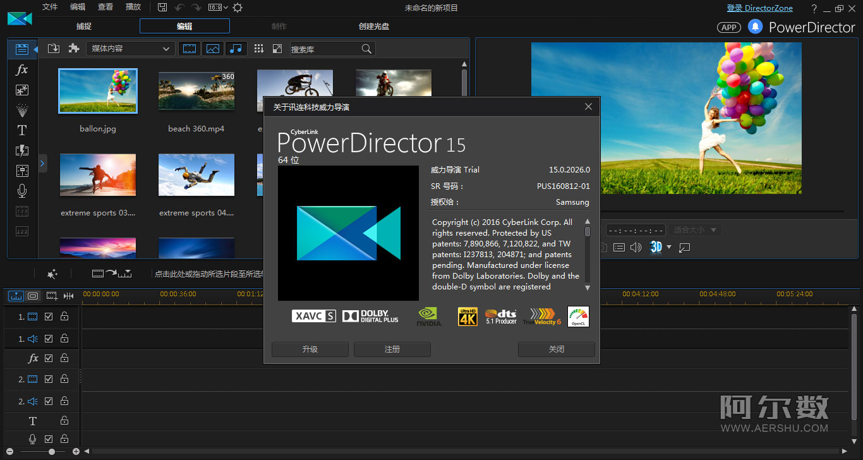Open the 编辑 menu in menu bar

(x=78, y=7)
